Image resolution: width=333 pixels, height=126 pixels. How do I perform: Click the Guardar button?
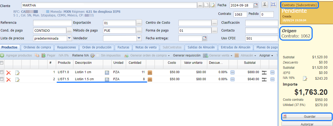306,117
